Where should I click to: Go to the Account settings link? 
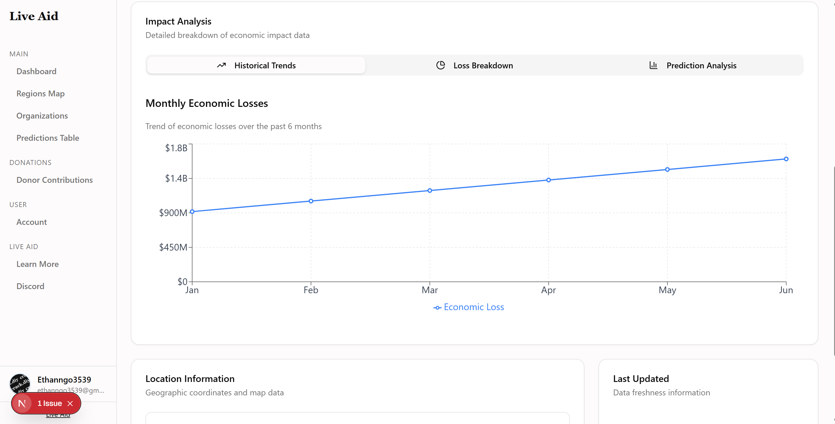click(x=32, y=222)
